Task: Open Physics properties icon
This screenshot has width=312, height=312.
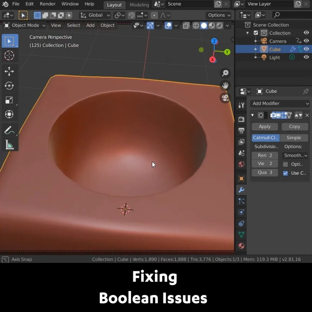Action: (241, 212)
